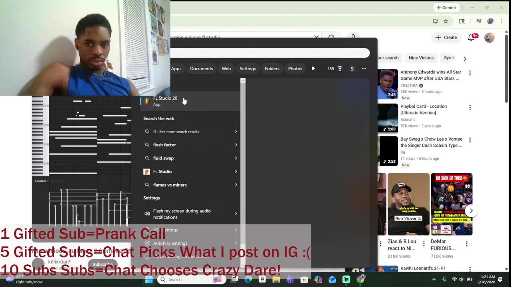Open Zias & B Lou Shorts thumbnail
The width and height of the screenshot is (511, 287).
pos(408,204)
